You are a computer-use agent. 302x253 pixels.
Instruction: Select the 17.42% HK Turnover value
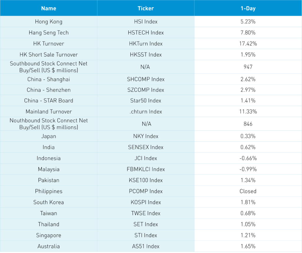click(x=248, y=43)
